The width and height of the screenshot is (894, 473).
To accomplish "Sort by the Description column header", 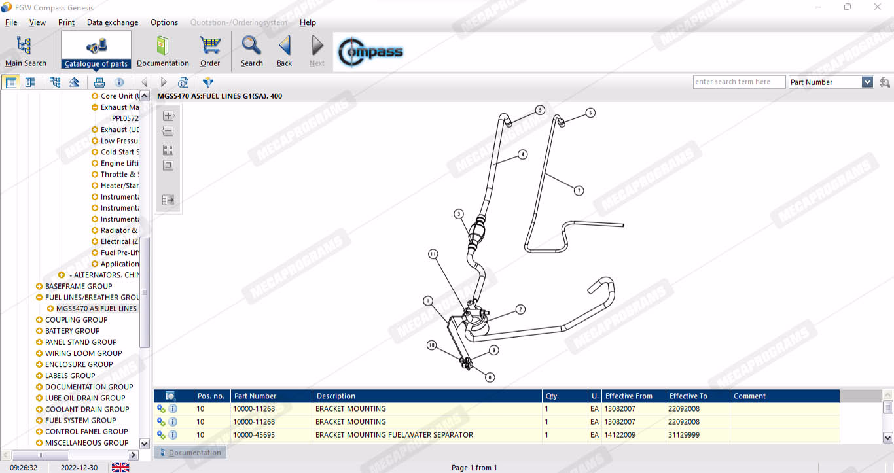I will coord(428,396).
